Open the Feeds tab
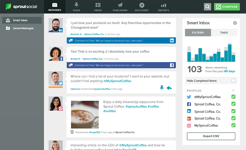The image size is (246, 150). click(98, 7)
